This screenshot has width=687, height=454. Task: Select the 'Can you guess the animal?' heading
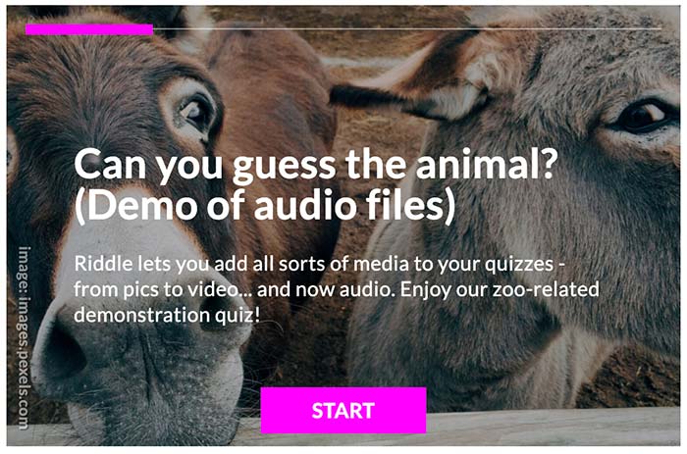tap(315, 165)
